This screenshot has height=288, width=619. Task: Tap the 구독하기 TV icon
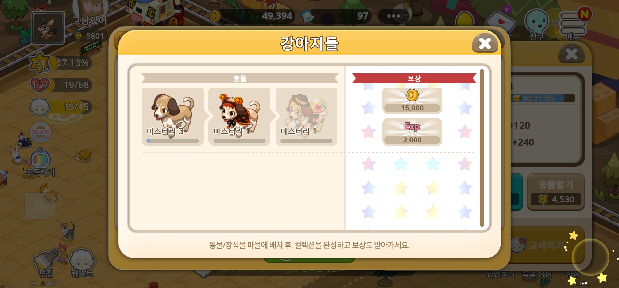[40, 163]
